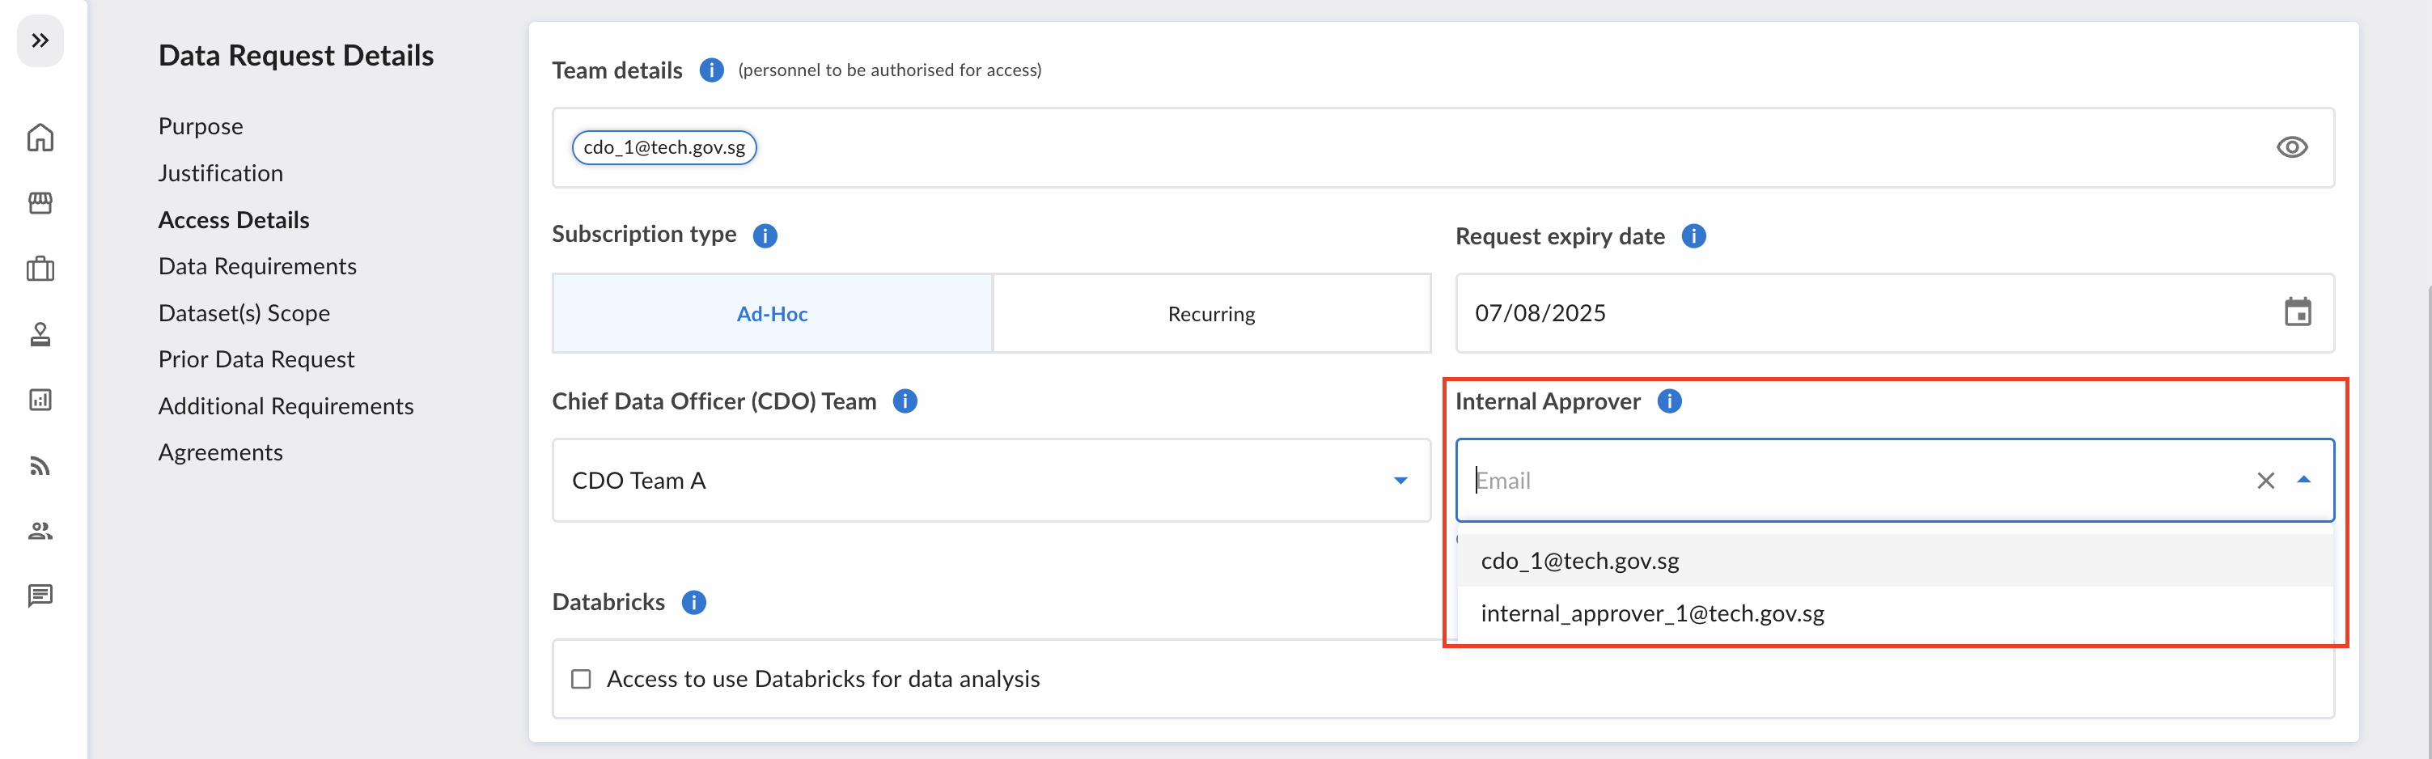Go to Purpose section
This screenshot has height=759, width=2432.
(200, 126)
